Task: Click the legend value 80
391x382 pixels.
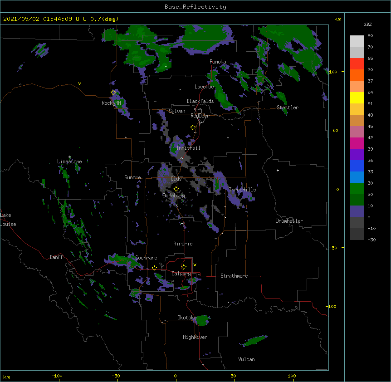Action: 370,36
